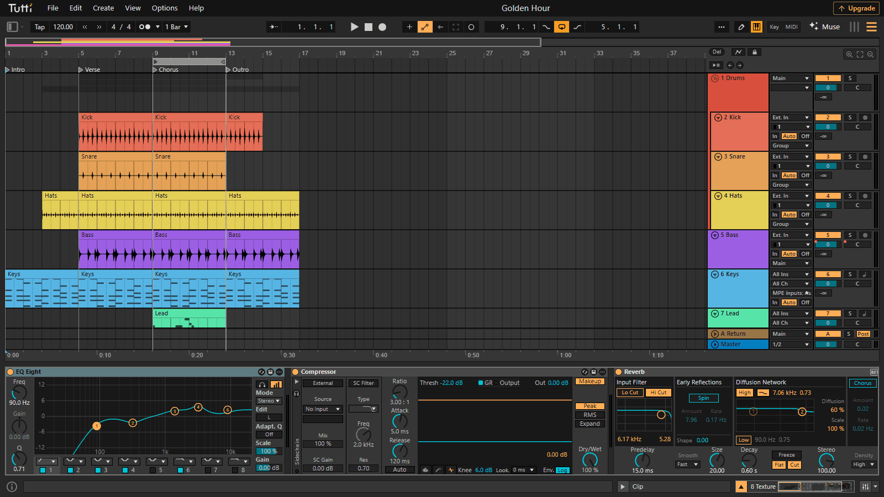Adjust the 6 Keys volume slider
The image size is (884, 497).
pyautogui.click(x=828, y=284)
